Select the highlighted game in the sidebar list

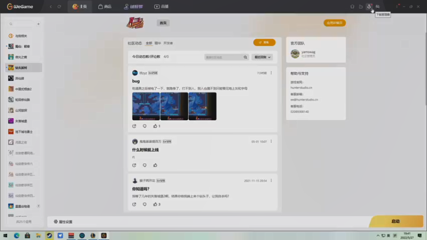coord(23,68)
